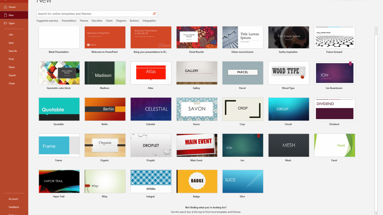The image size is (383, 215).
Task: Pick the Future forward template
Action: 335,37
